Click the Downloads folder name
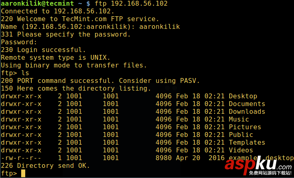 [x=247, y=112]
